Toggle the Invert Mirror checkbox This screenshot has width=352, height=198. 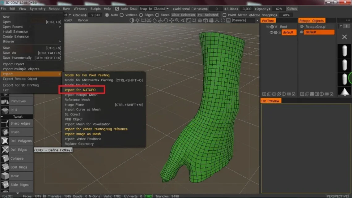[224, 15]
